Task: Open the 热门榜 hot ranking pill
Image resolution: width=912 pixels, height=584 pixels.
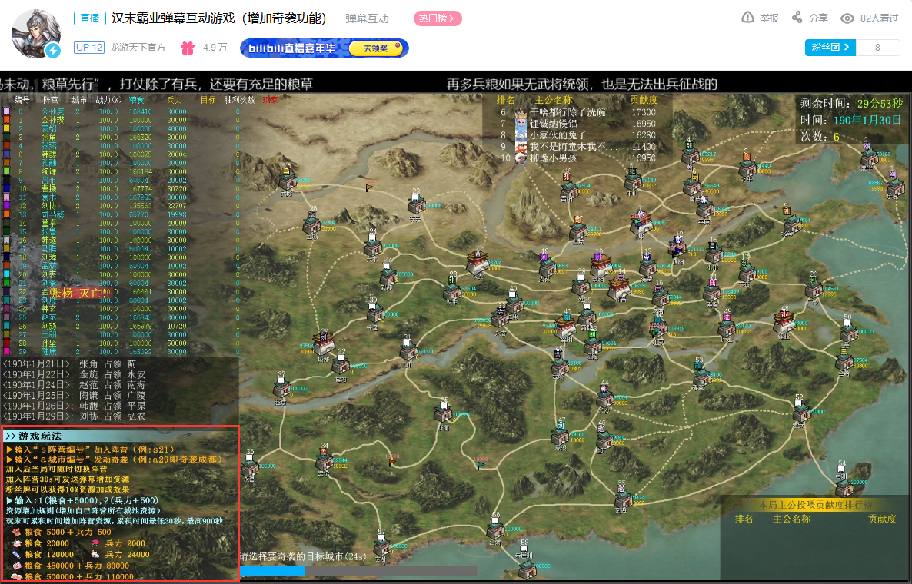Action: 438,18
